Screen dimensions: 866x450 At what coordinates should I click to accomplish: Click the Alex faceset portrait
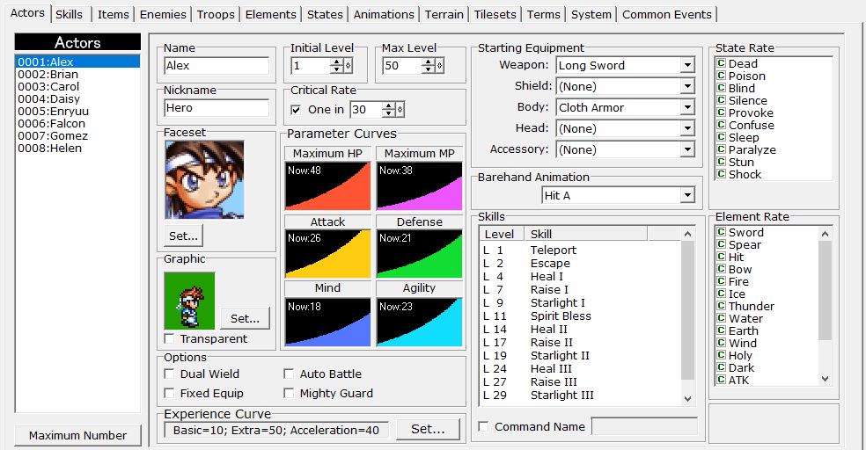pos(204,180)
